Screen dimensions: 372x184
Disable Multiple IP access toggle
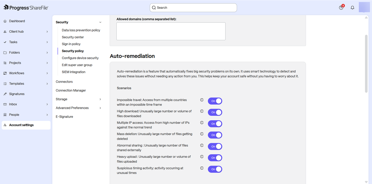click(x=215, y=124)
